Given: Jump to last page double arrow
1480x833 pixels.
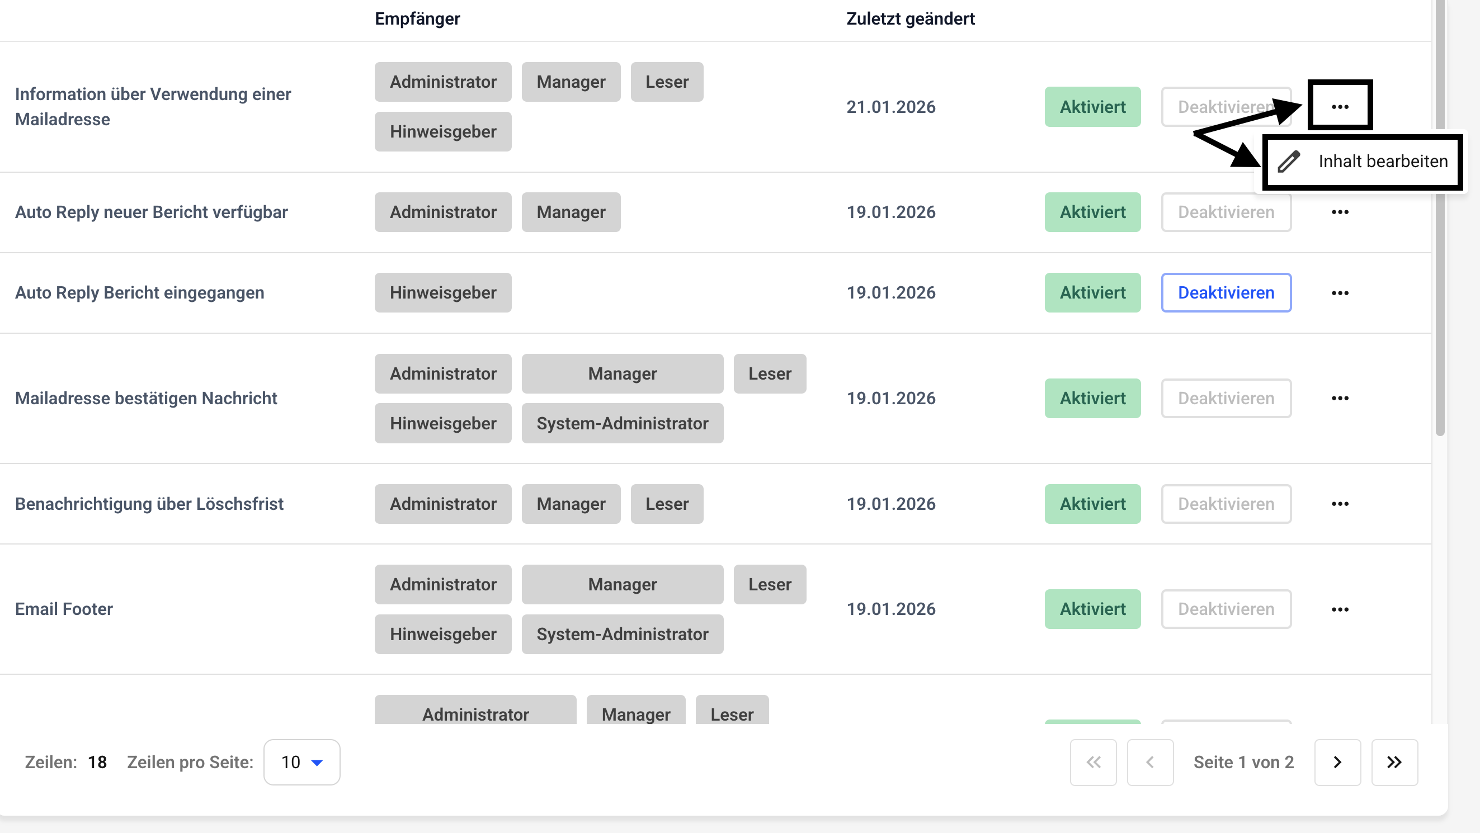Looking at the screenshot, I should (x=1394, y=763).
